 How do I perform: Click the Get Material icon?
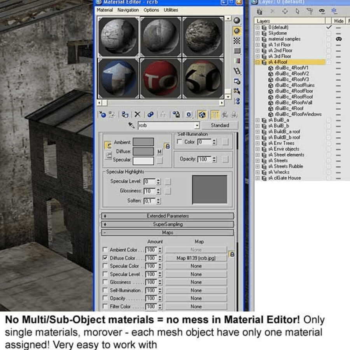tap(102, 114)
